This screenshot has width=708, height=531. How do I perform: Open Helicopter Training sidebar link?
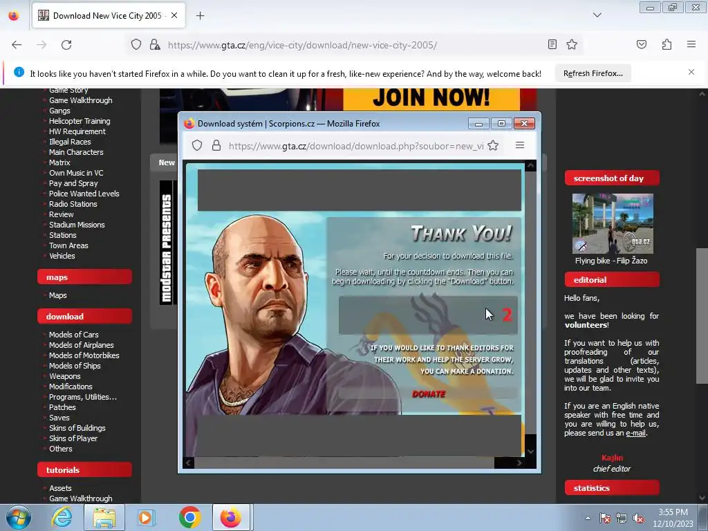pos(80,121)
